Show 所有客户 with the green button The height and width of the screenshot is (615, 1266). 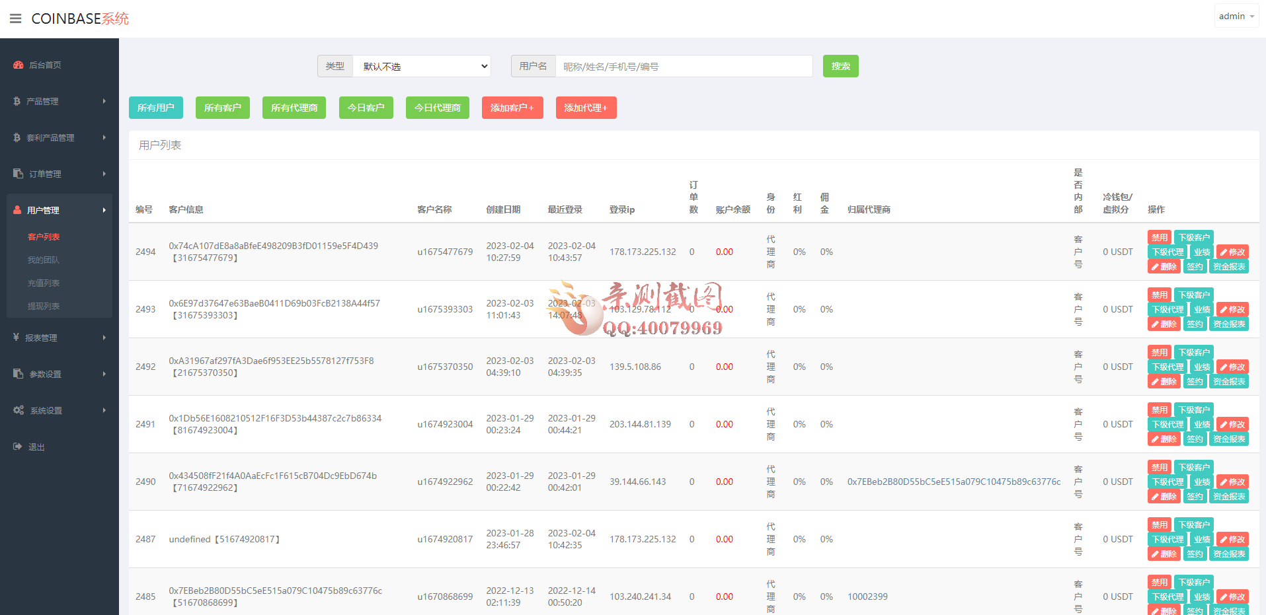point(222,107)
